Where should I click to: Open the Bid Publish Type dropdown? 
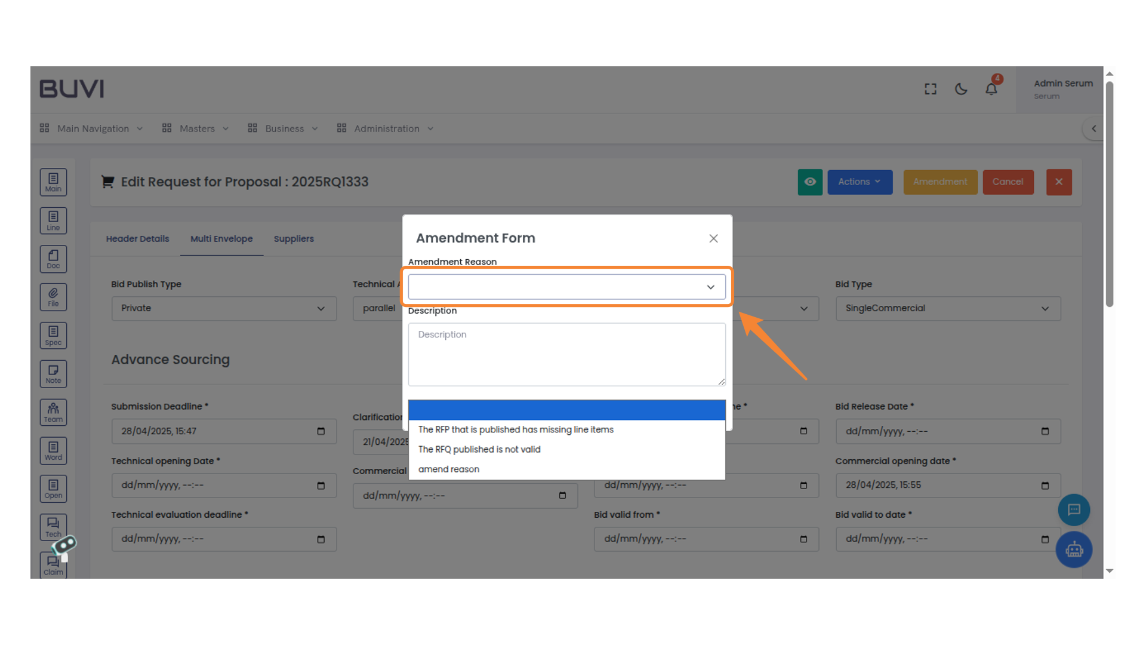[224, 309]
